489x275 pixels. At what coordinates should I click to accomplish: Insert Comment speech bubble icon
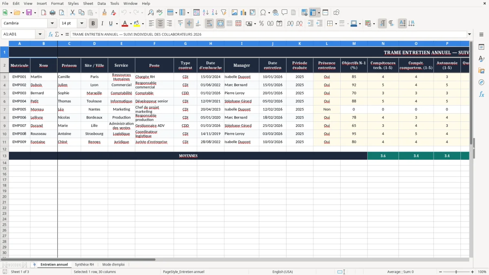[x=284, y=13]
